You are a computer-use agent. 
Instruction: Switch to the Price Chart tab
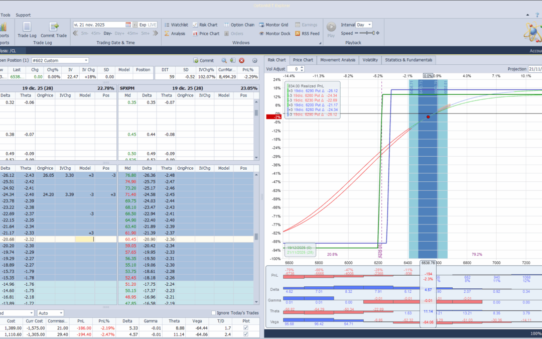point(303,60)
